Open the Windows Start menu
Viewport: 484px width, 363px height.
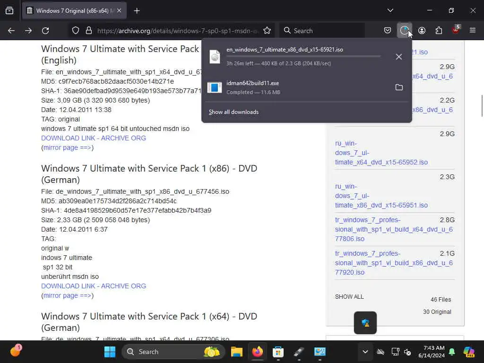coord(110,352)
